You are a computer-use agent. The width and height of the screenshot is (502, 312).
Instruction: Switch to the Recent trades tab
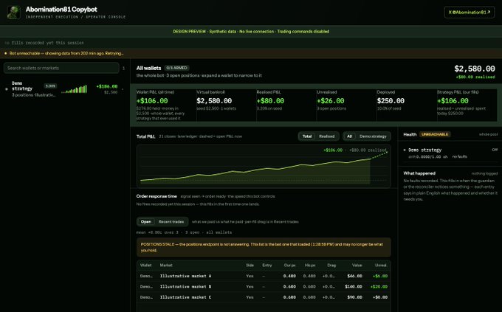point(171,221)
